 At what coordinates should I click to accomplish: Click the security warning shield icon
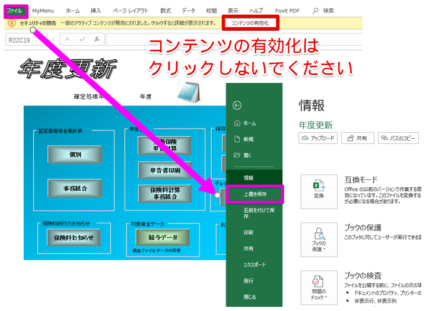11,23
